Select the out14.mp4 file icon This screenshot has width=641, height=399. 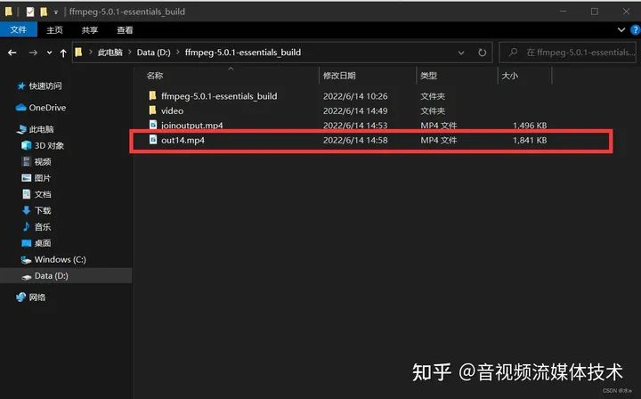point(152,140)
